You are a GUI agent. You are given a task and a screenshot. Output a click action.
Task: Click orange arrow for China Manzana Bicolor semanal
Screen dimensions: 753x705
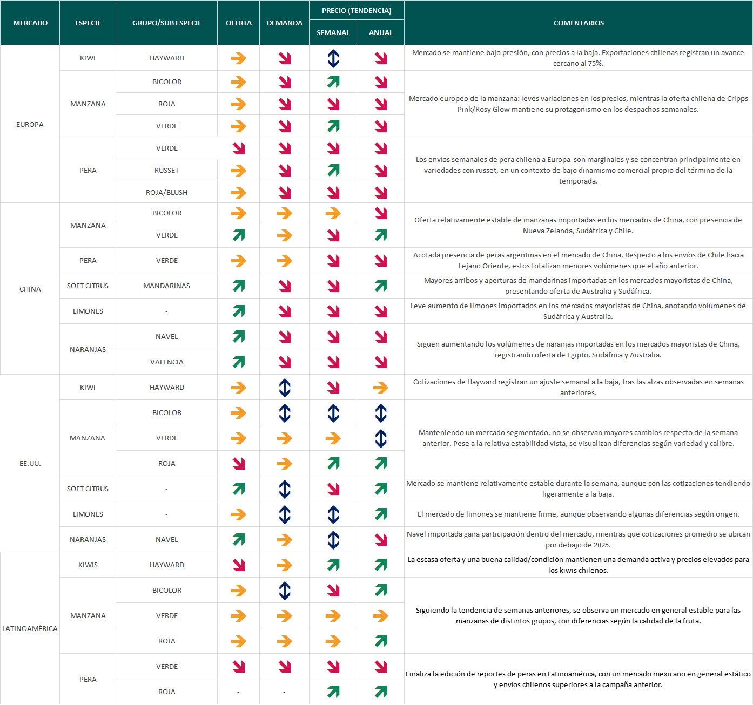point(333,213)
